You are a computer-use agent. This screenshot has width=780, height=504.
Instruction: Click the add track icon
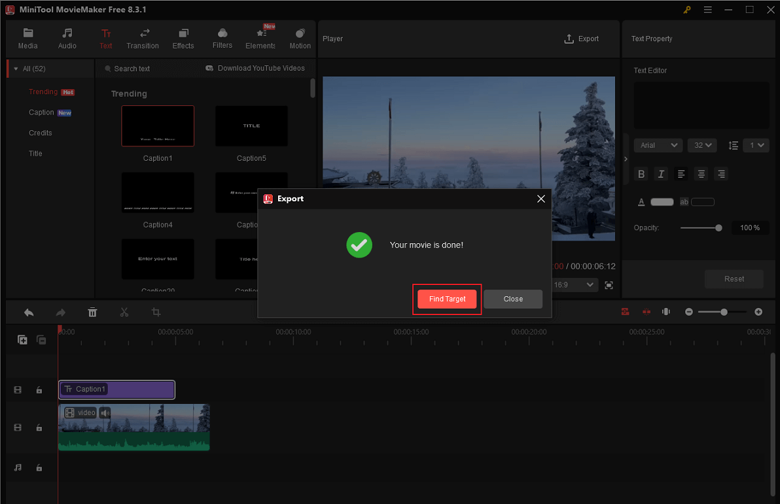[x=22, y=340]
